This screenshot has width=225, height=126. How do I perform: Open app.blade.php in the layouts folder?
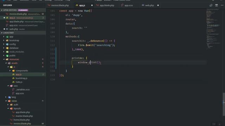tap(23, 112)
